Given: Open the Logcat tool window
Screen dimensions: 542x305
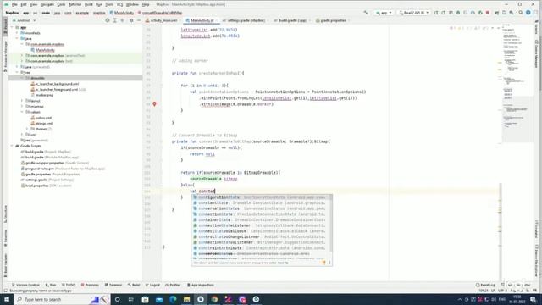Looking at the screenshot, I should pyautogui.click(x=152, y=285).
